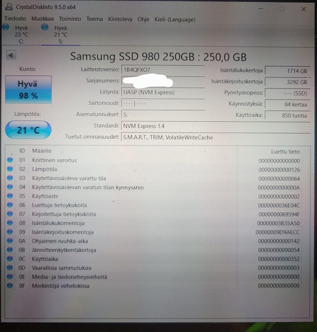This screenshot has width=317, height=332.
Task: Click the status orb for Vaarallisia sammutuksia
Action: [10, 268]
